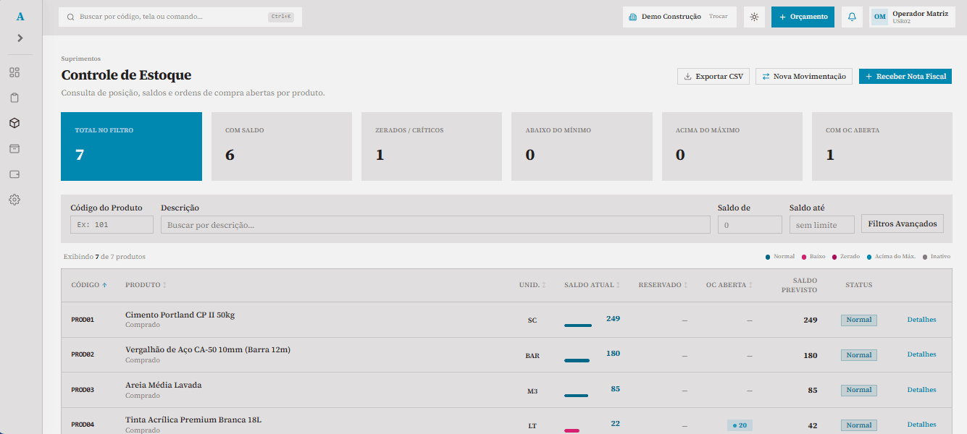This screenshot has width=967, height=434.
Task: Open Detalhes for Vergalhão de Aço row
Action: click(x=921, y=354)
